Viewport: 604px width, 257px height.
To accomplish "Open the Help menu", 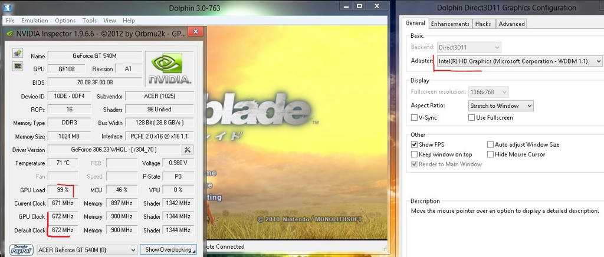I will 129,21.
